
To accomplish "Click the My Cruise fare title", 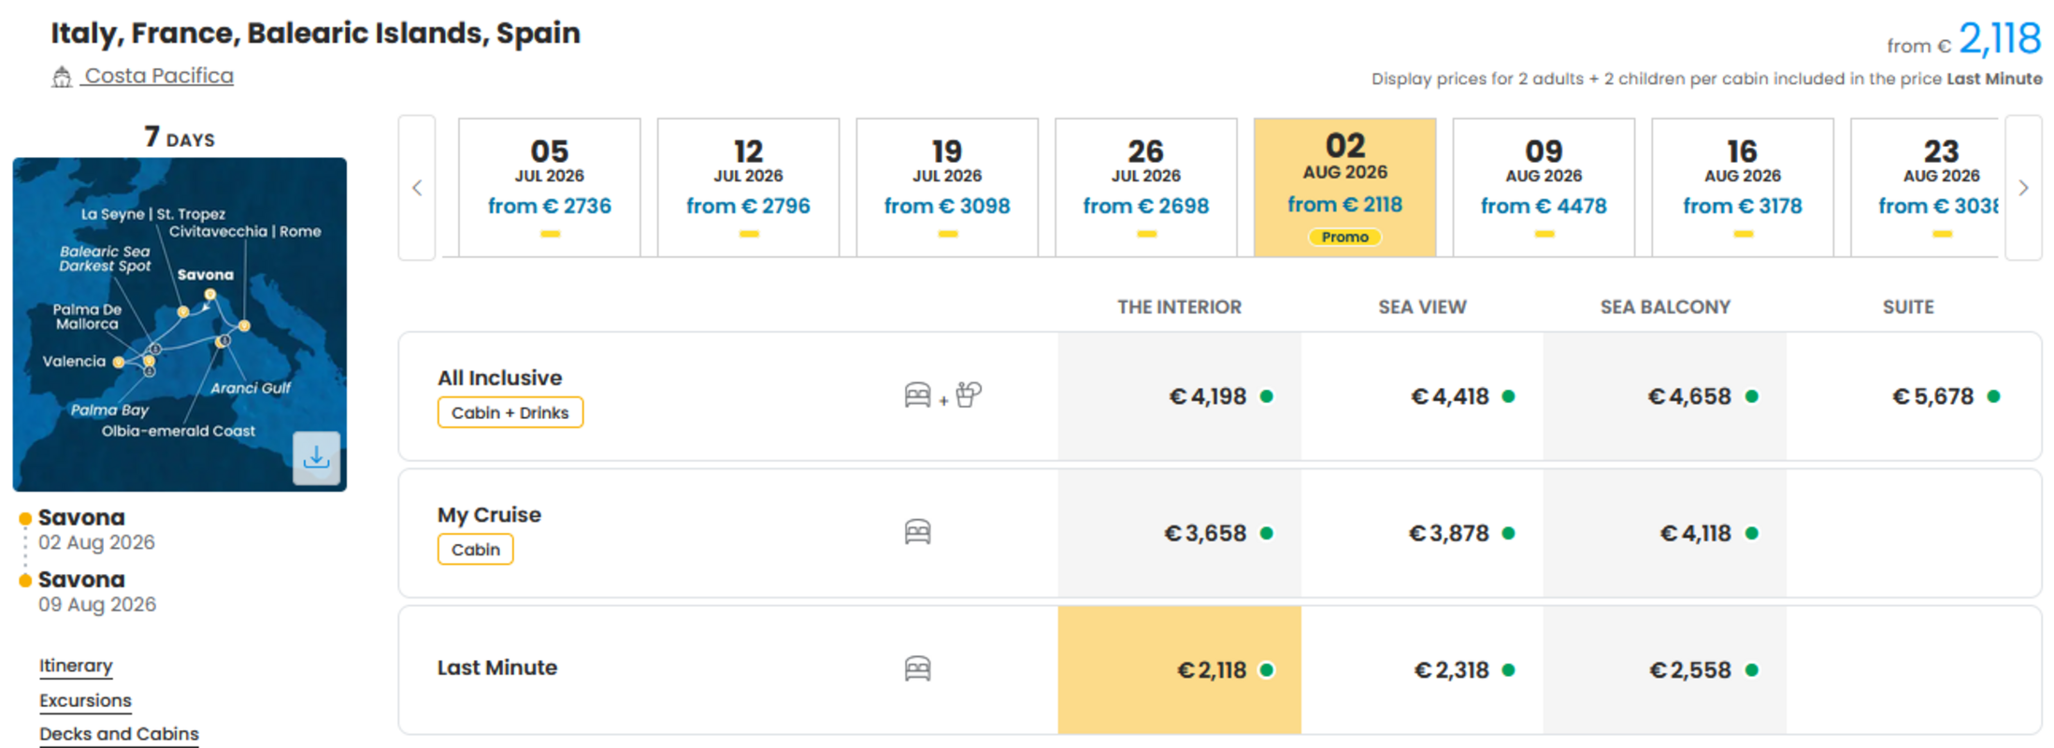I will tap(489, 514).
